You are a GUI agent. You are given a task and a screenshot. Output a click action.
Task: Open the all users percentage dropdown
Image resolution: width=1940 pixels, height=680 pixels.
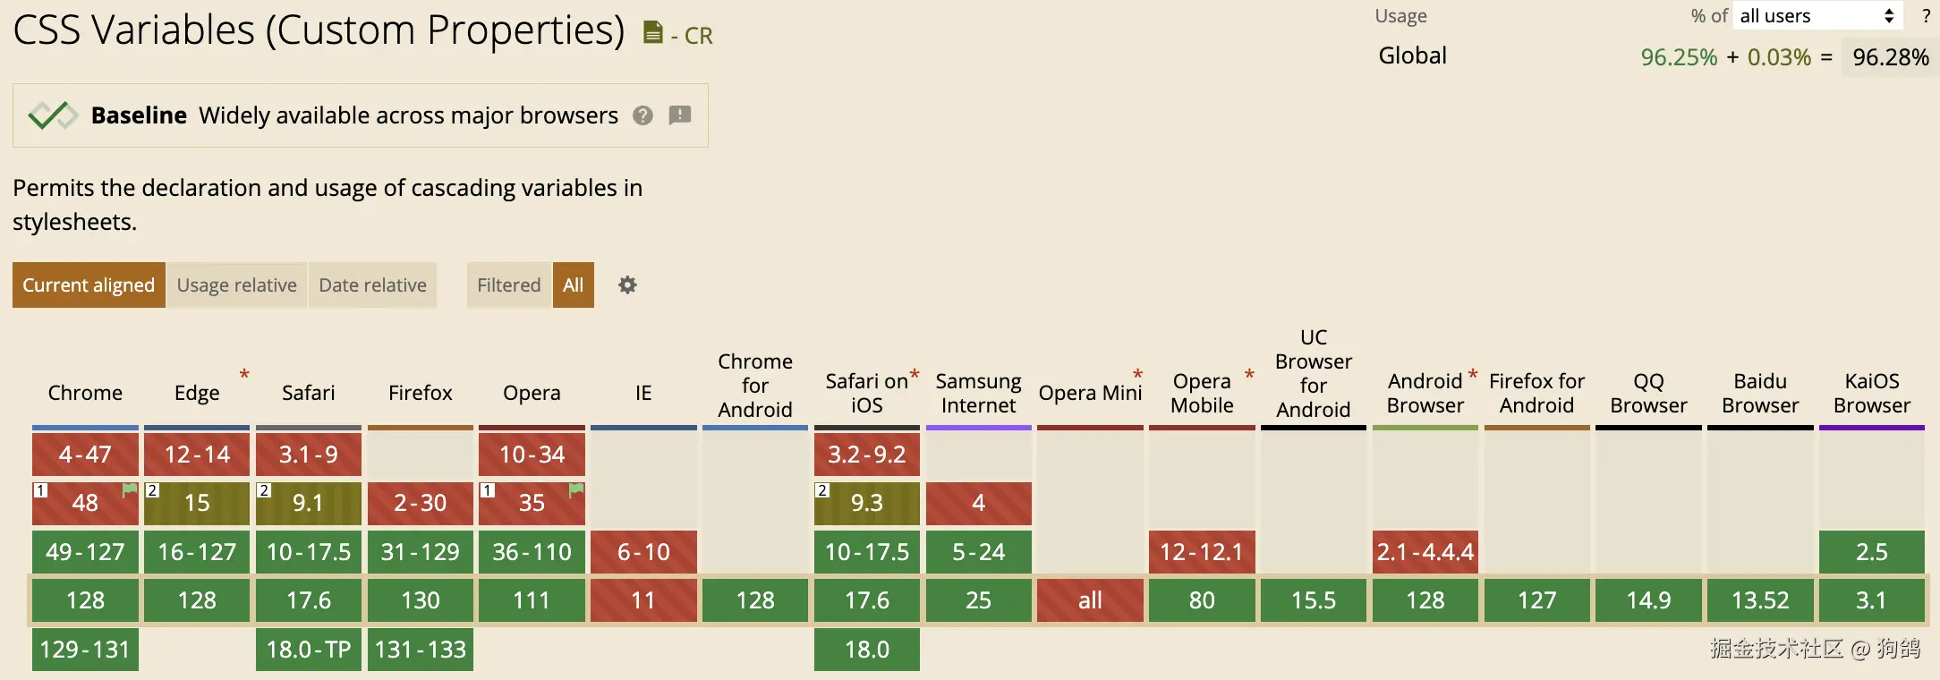[x=1817, y=15]
